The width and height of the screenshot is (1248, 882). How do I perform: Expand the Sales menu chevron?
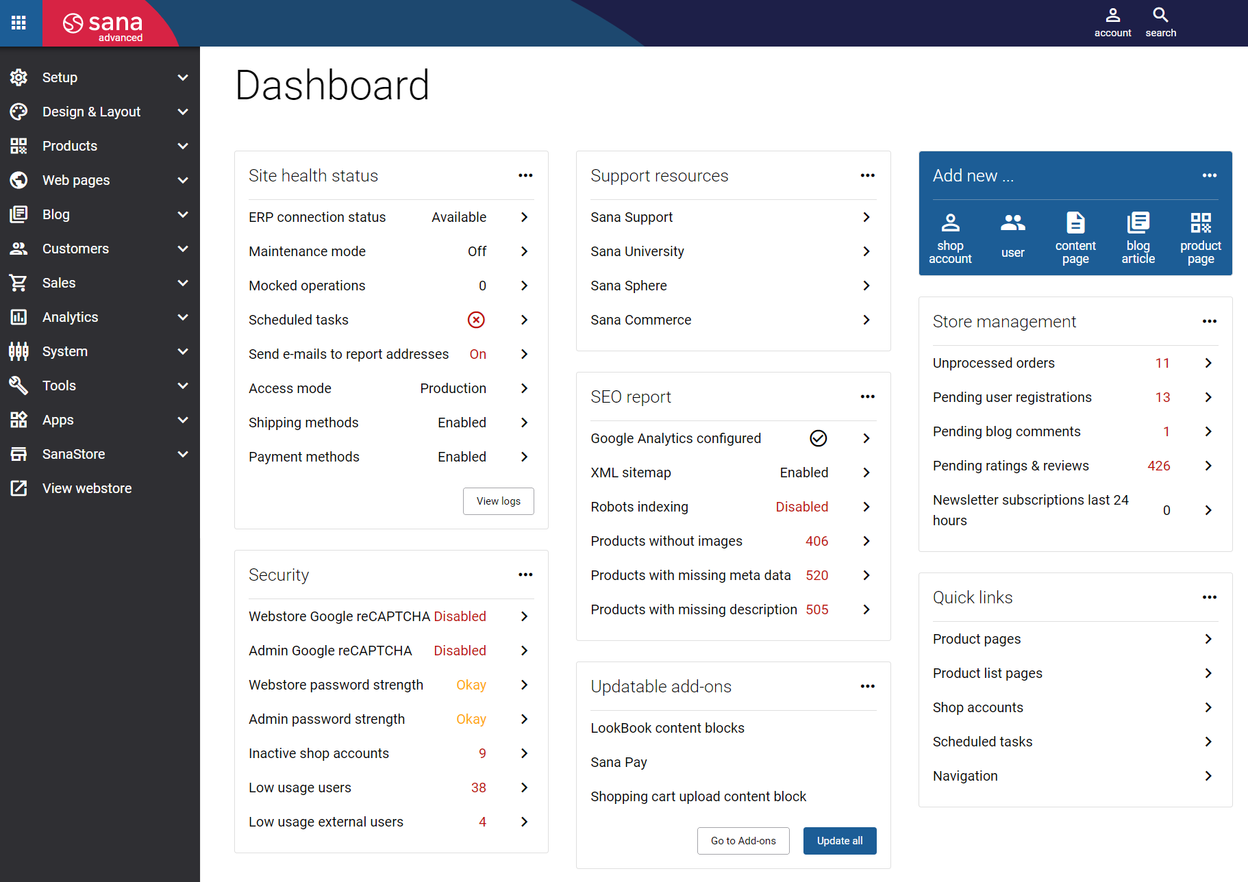183,283
